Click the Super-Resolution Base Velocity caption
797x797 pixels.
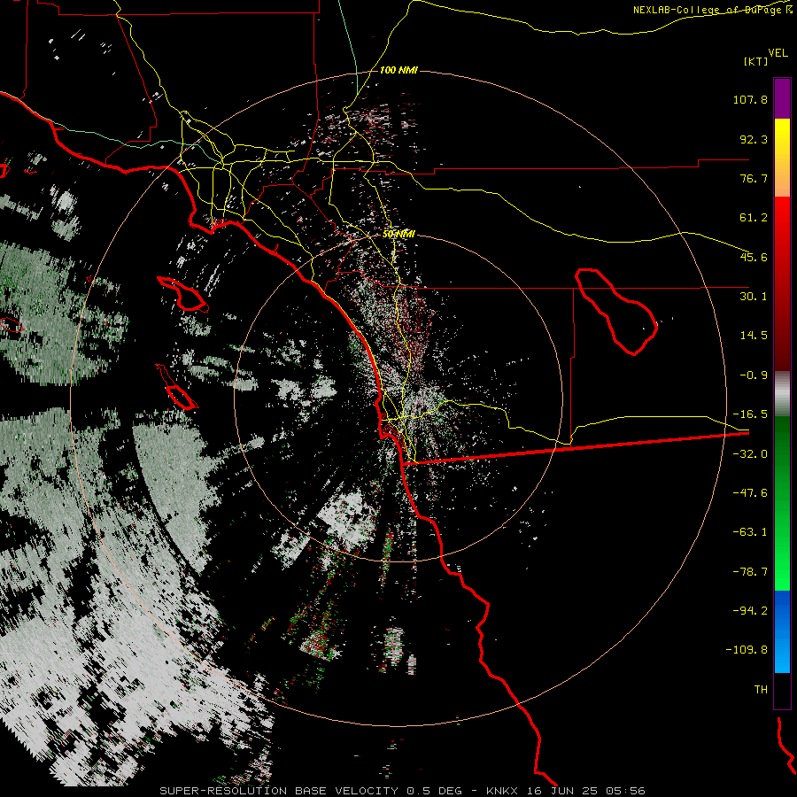pyautogui.click(x=402, y=791)
